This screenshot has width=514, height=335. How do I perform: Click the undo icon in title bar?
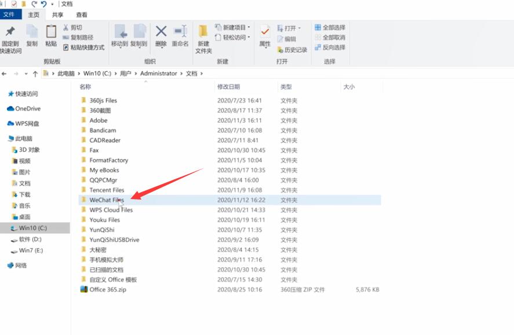(43, 4)
